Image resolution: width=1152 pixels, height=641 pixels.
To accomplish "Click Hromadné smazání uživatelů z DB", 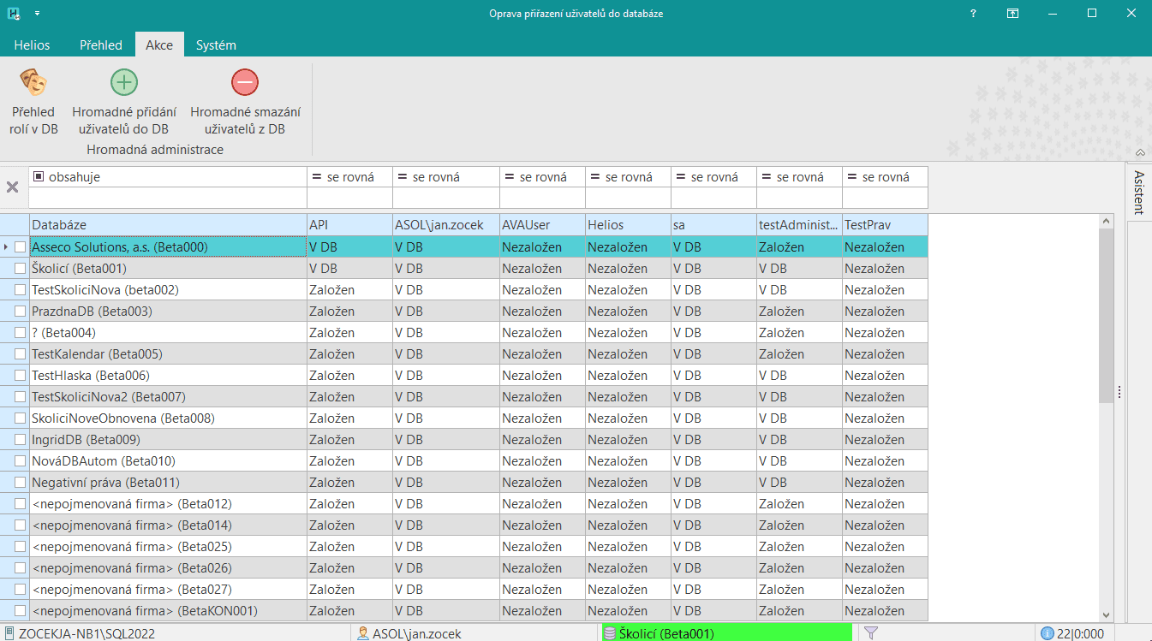I will (x=245, y=102).
